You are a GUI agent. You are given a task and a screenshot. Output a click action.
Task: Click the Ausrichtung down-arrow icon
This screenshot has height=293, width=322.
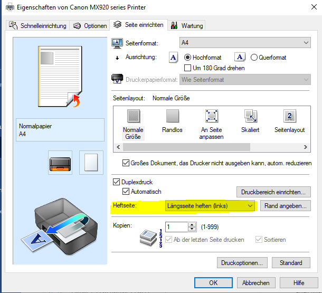pos(117,58)
